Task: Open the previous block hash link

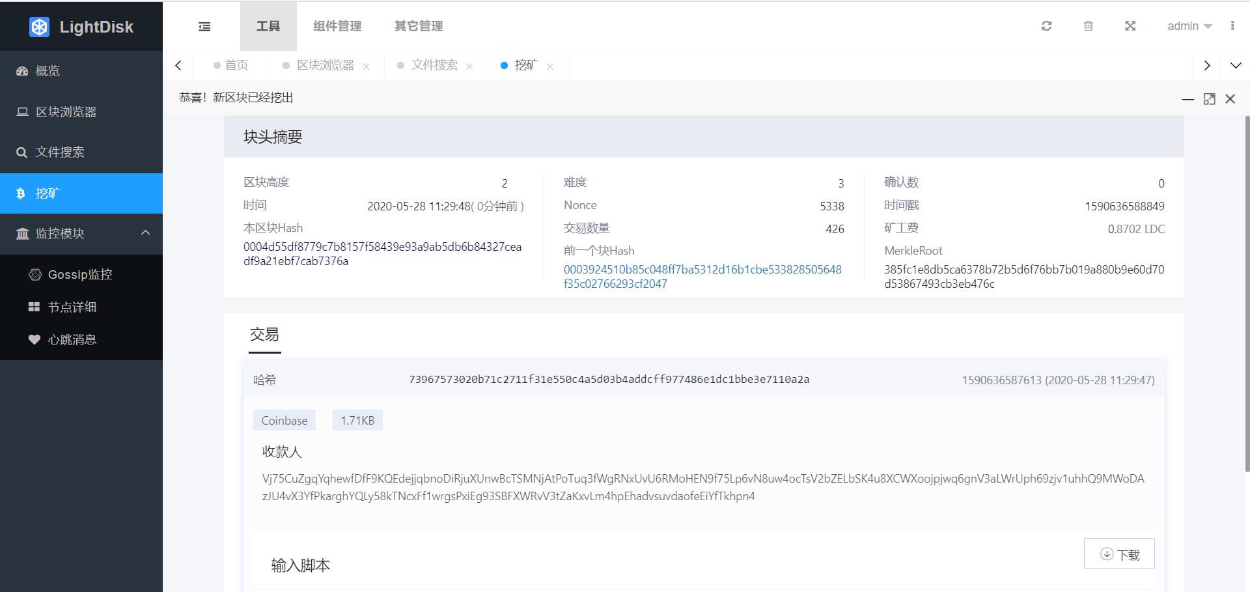Action: 702,277
